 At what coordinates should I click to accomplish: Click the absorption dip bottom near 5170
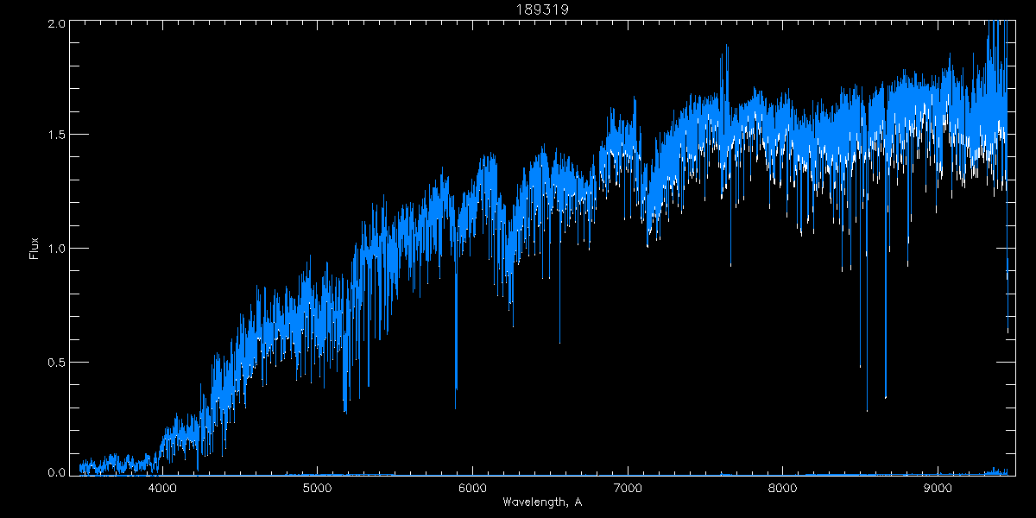pos(344,411)
